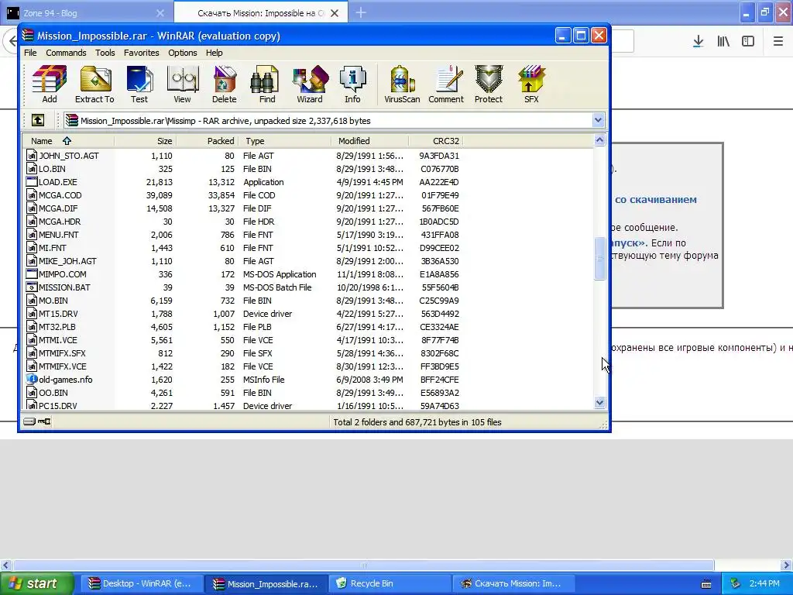The width and height of the screenshot is (793, 595).
Task: Sort by the Name column header
Action: click(68, 141)
